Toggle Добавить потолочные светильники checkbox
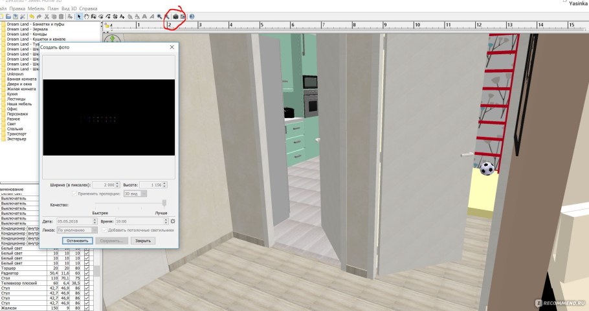 click(105, 230)
